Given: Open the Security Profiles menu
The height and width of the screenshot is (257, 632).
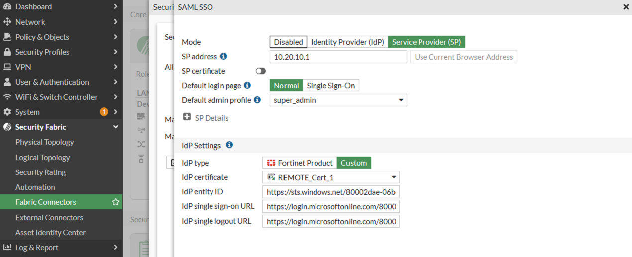Looking at the screenshot, I should pos(61,52).
